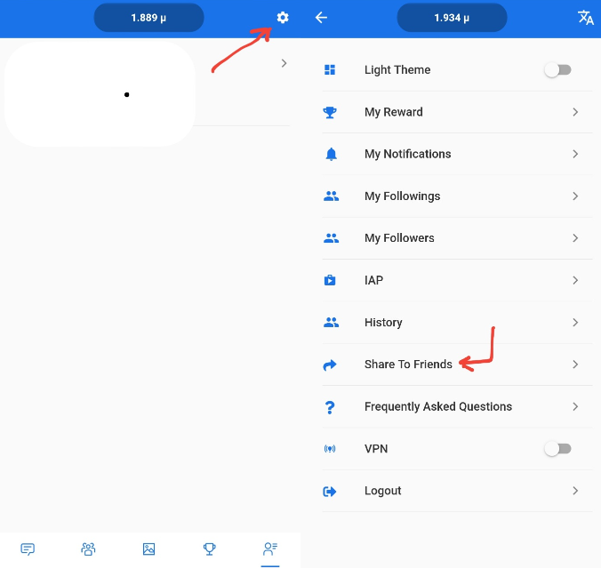601x569 pixels.
Task: Click the My Notifications bell icon
Action: click(x=331, y=154)
